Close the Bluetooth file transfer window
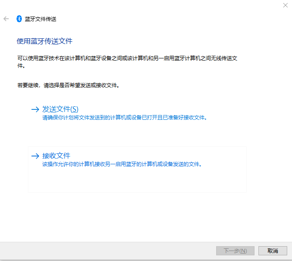This screenshot has height=261, width=292. point(285,5)
